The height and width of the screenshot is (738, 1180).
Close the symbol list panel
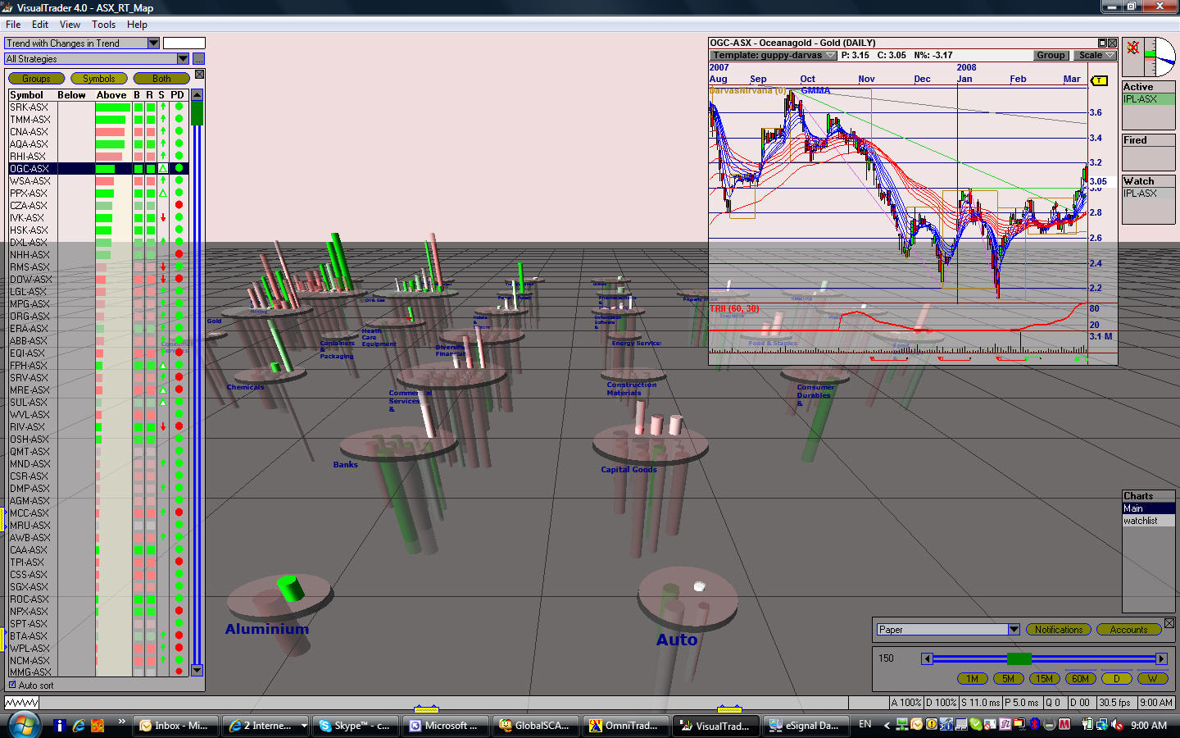point(199,75)
